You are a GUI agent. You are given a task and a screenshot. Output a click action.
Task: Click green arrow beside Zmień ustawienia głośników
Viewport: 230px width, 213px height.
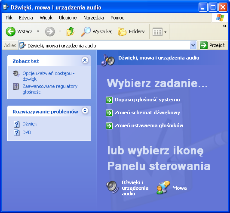tap(109, 126)
